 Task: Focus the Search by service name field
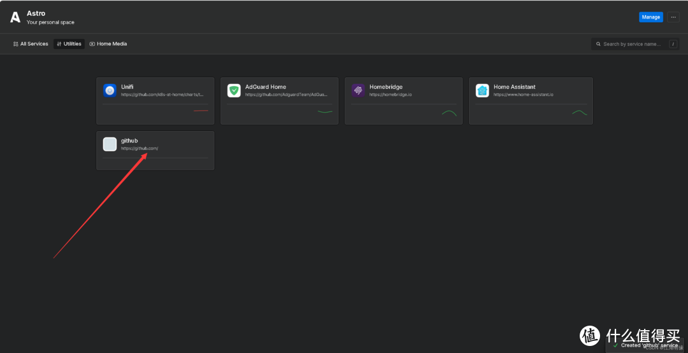point(636,44)
